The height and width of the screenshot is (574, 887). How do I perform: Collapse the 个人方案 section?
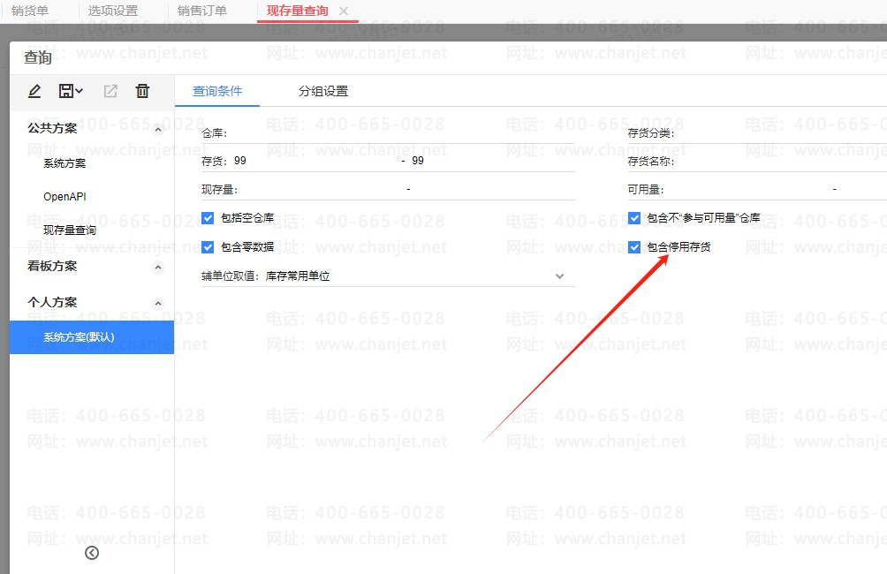click(x=158, y=304)
